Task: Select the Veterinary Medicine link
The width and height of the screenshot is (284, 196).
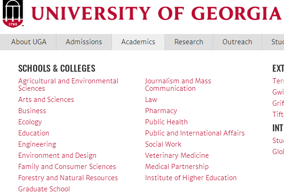Action: point(177,155)
